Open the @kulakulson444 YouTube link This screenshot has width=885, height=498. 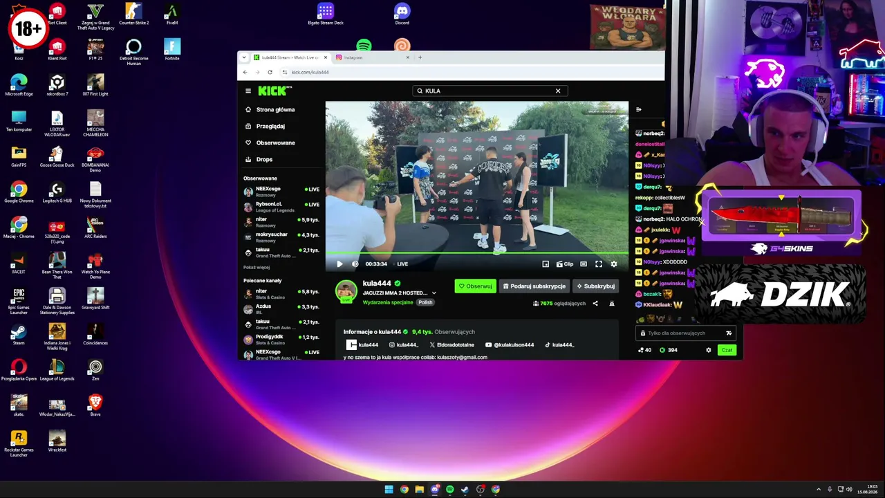click(x=510, y=344)
